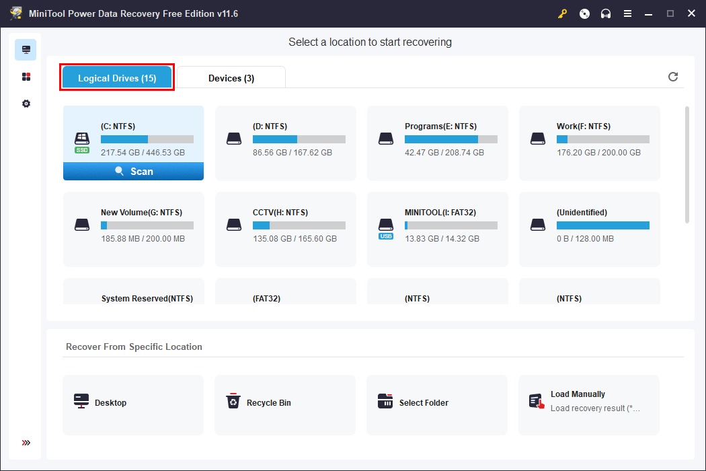Viewport: 706px width, 471px height.
Task: Open the Bootable Media disc icon
Action: coord(584,13)
